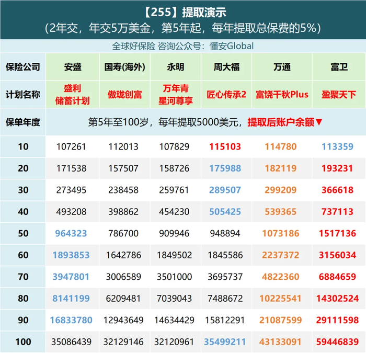366x353 pixels.
Task: Select the blue value 1893853
Action: [71, 255]
